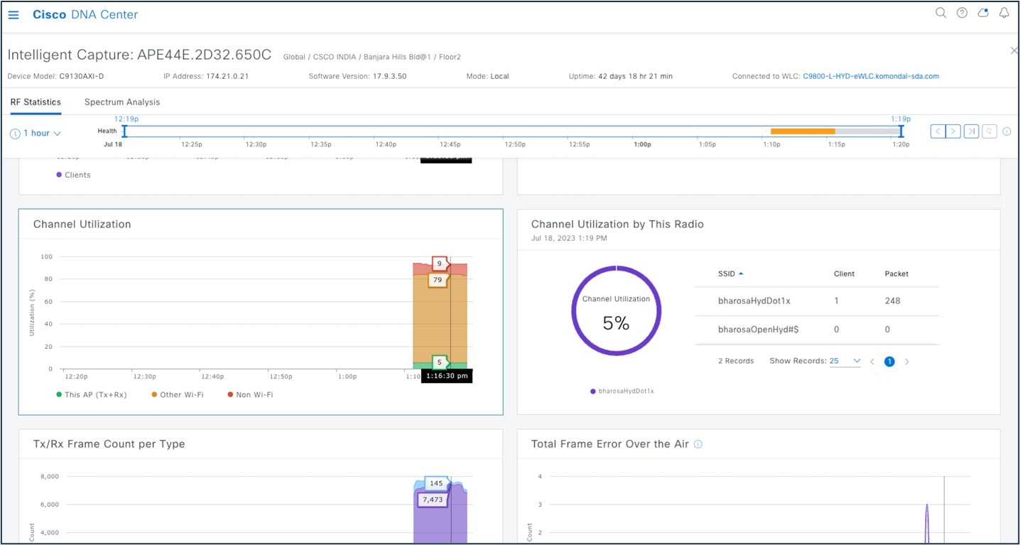Screen dimensions: 1020x545
Task: Click the Floor2 location breadcrumb
Action: point(450,57)
